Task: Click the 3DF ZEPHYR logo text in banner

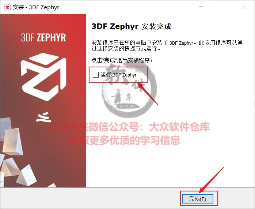Action: point(43,38)
